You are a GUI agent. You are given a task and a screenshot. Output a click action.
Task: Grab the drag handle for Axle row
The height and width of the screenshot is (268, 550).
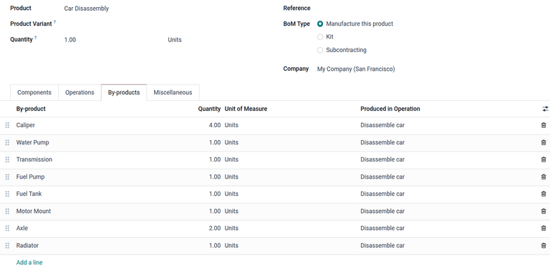[x=7, y=228]
